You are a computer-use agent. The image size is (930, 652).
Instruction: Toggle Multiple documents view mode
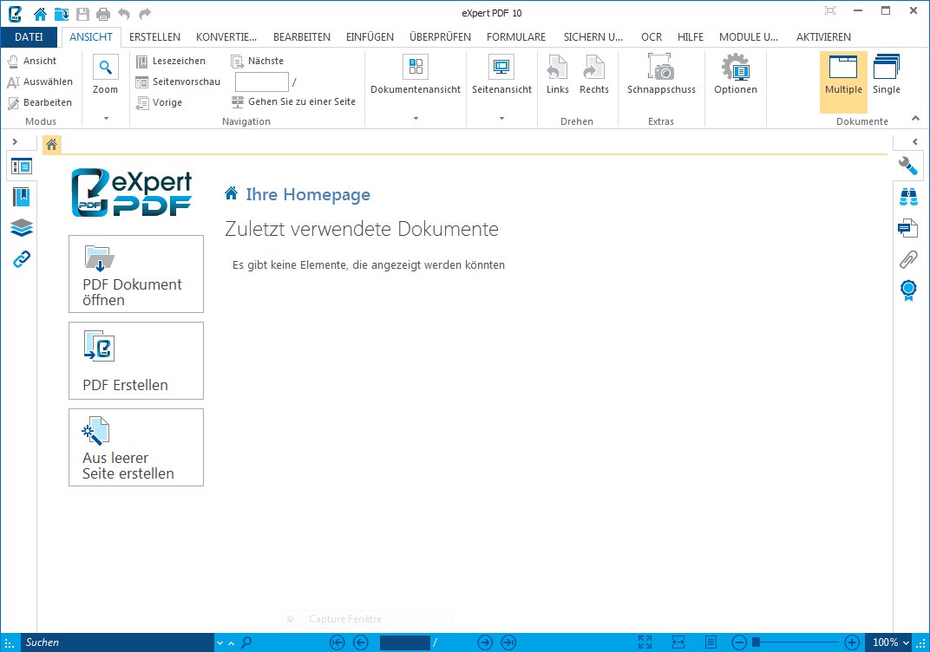842,82
